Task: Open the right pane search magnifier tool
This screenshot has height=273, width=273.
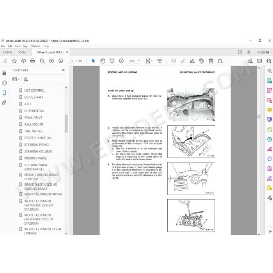Action: [269, 71]
